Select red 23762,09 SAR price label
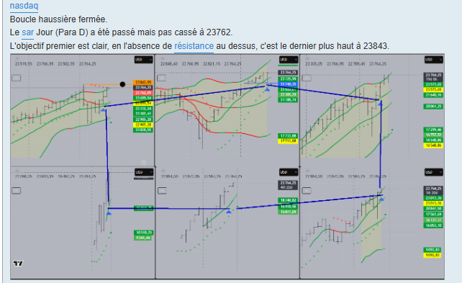The image size is (462, 283). (143, 93)
